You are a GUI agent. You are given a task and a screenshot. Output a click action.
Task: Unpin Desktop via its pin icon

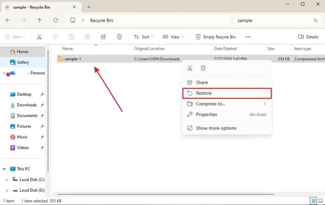[42, 94]
